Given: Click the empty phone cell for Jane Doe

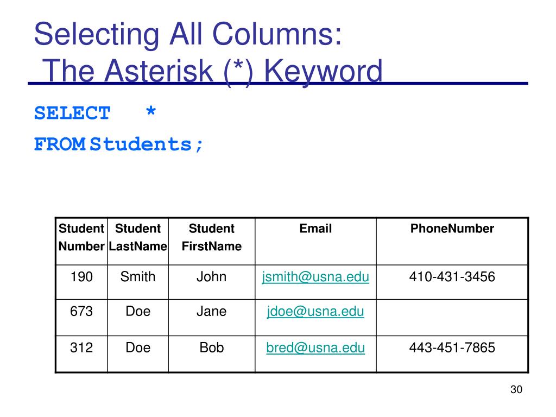Looking at the screenshot, I should [452, 317].
